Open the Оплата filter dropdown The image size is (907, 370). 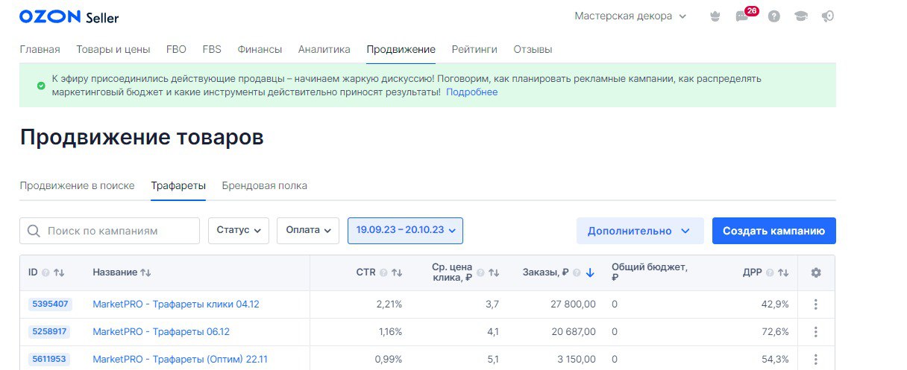(x=308, y=231)
